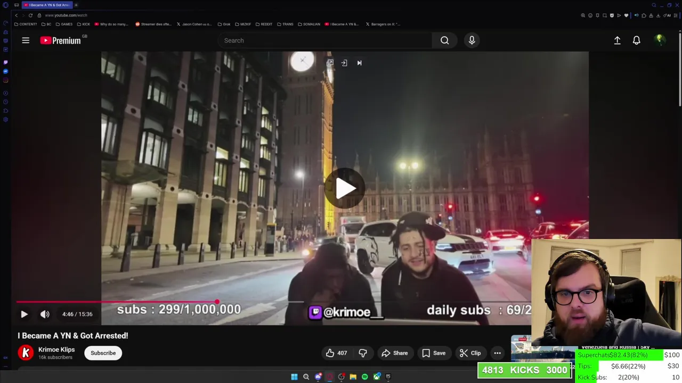Viewport: 682px width, 383px height.
Task: Go back in the browser
Action: coord(16,15)
